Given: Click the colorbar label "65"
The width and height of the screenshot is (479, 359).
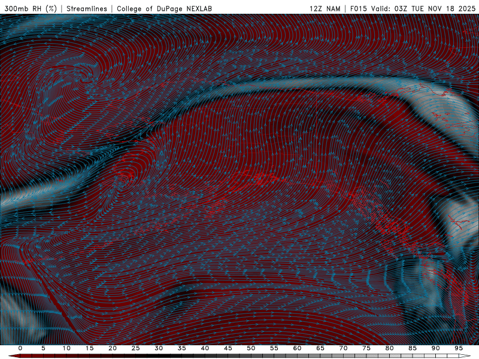Looking at the screenshot, I should pos(320,348).
